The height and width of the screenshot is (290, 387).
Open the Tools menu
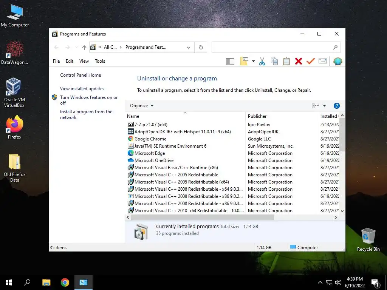(100, 61)
